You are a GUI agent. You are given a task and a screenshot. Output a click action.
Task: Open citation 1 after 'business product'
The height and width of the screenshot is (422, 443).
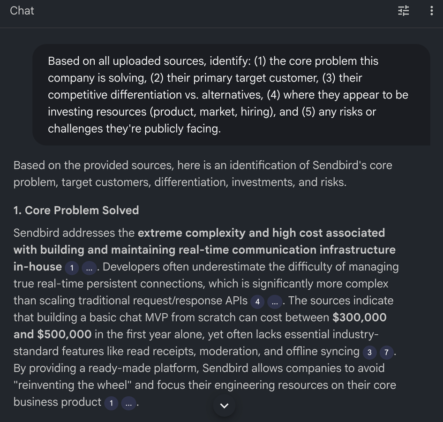[111, 403]
